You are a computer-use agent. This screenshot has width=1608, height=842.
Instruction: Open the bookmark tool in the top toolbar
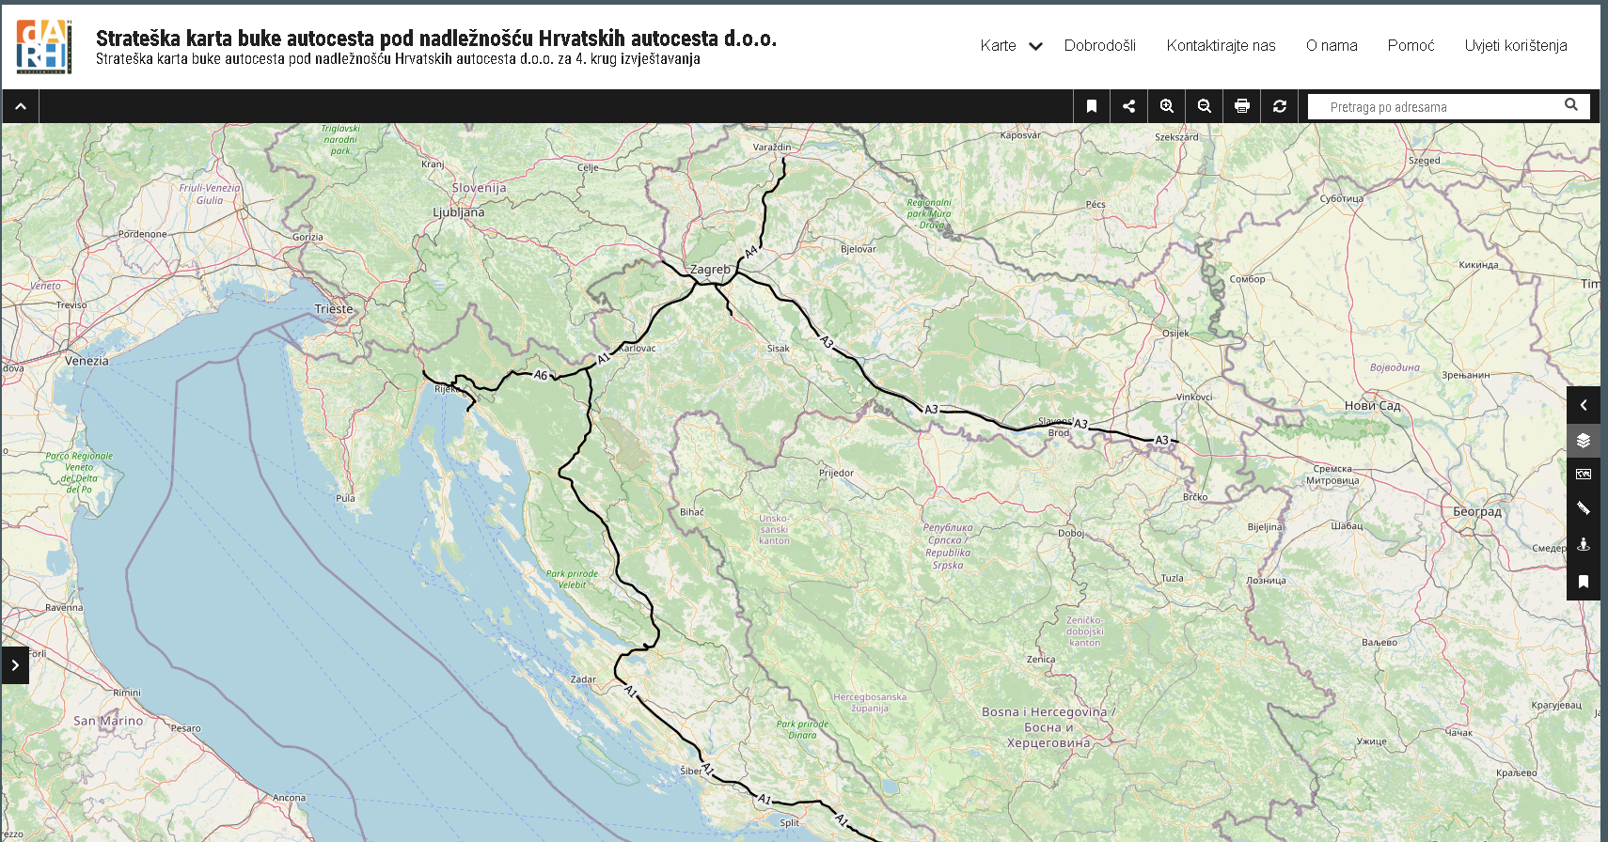click(x=1092, y=106)
